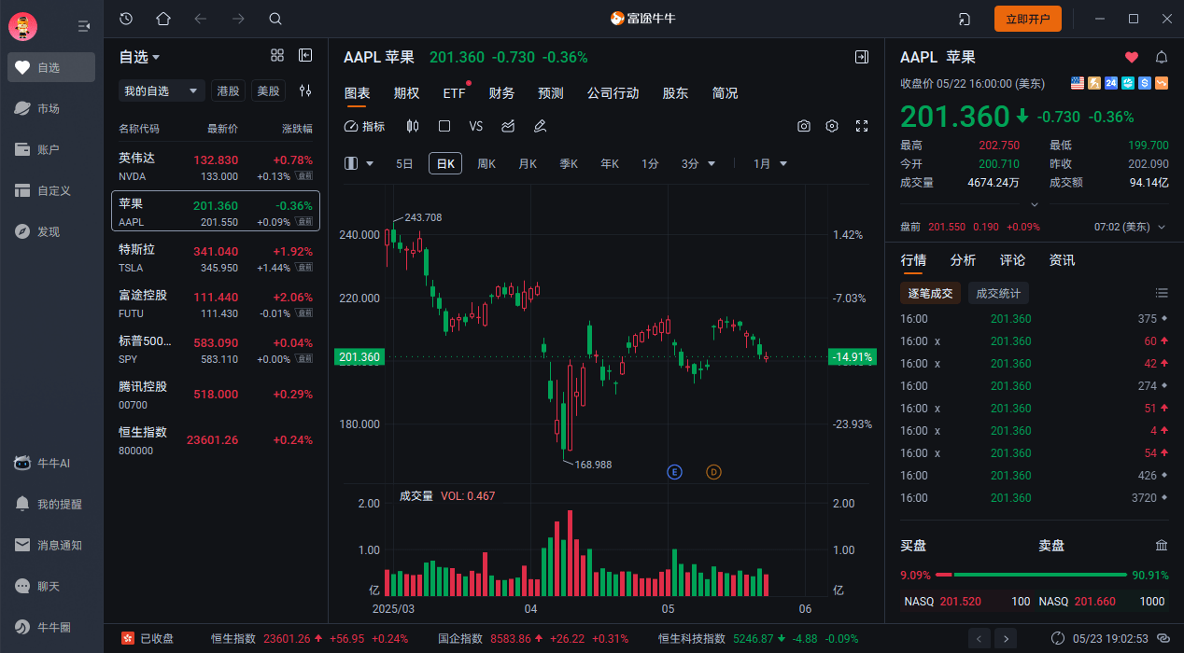
Task: Open 自选 watchlist in sidebar
Action: [51, 67]
